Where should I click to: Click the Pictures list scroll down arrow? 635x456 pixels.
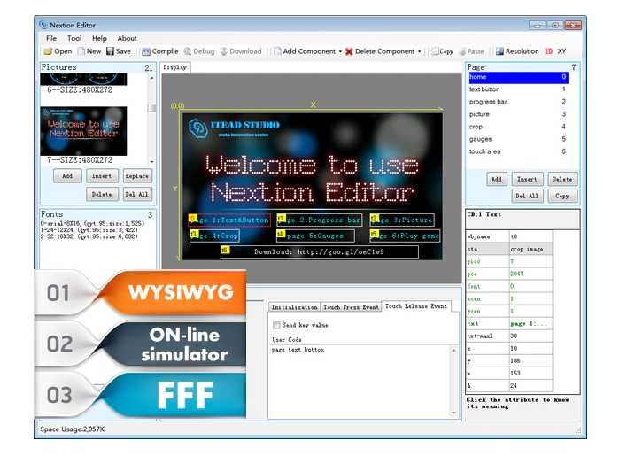[151, 161]
